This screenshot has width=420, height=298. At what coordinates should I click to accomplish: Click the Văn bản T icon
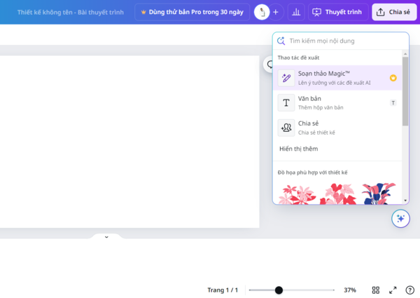(x=286, y=103)
